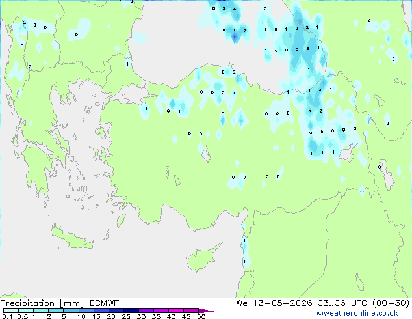Click the 2 to 5 mm legend swatch
The width and height of the screenshot is (412, 319).
pyautogui.click(x=56, y=311)
